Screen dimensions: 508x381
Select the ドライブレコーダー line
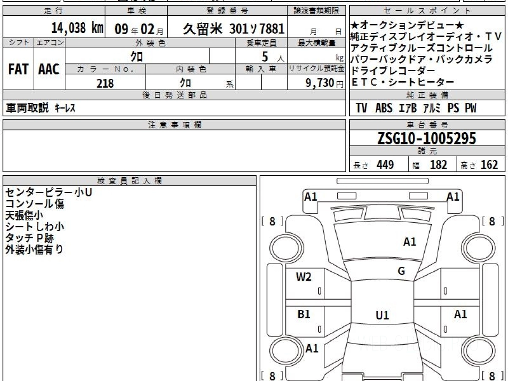[x=393, y=71]
